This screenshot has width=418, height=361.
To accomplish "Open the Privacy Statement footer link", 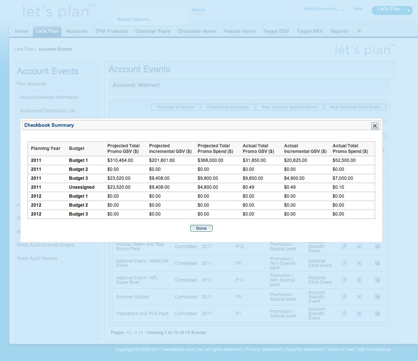I will (x=264, y=349).
